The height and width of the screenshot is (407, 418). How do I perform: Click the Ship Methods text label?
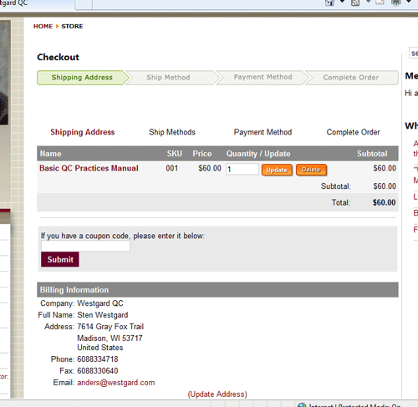[x=172, y=132]
